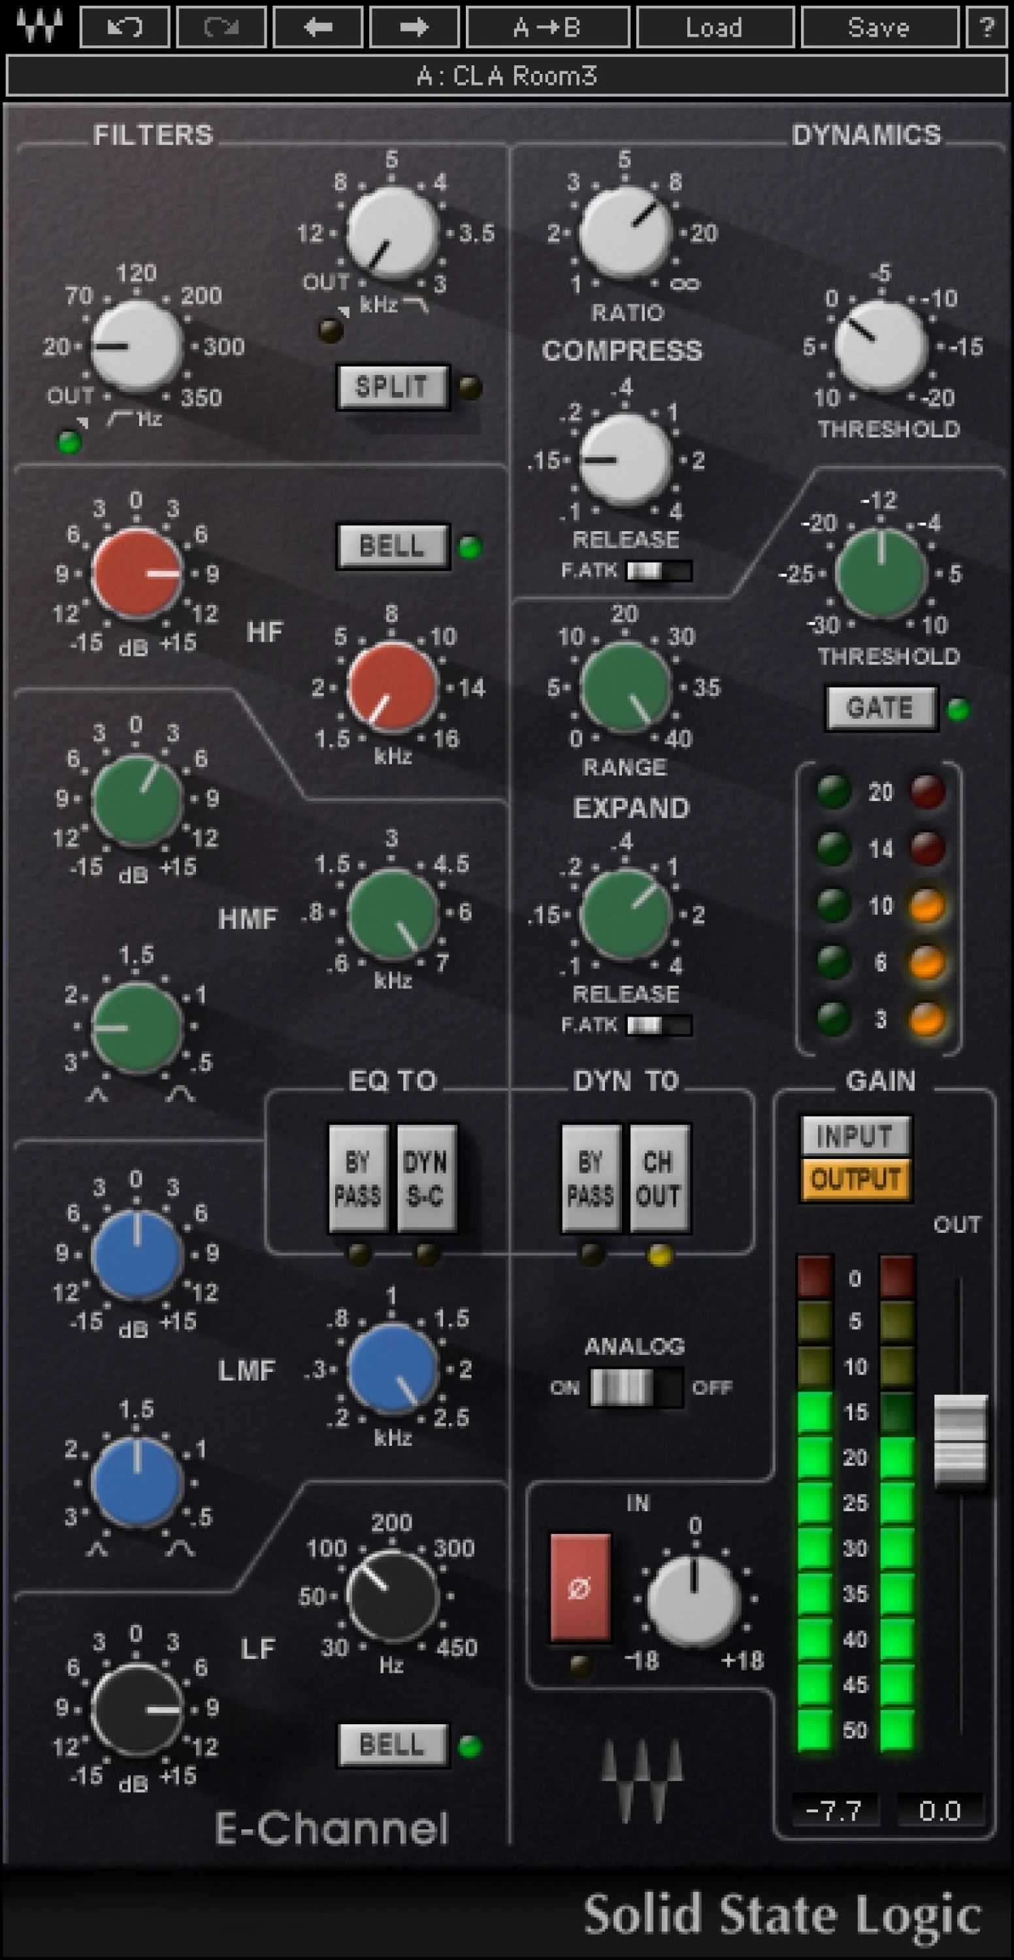Viewport: 1014px width, 1960px height.
Task: Click the Redo arrow button
Action: tap(221, 27)
